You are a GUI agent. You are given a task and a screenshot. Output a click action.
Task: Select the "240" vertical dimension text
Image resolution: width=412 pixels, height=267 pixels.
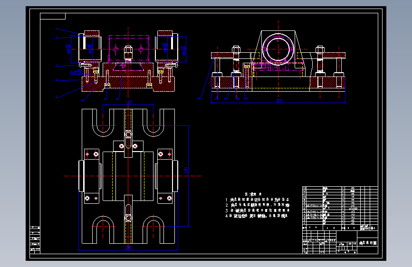186,170
